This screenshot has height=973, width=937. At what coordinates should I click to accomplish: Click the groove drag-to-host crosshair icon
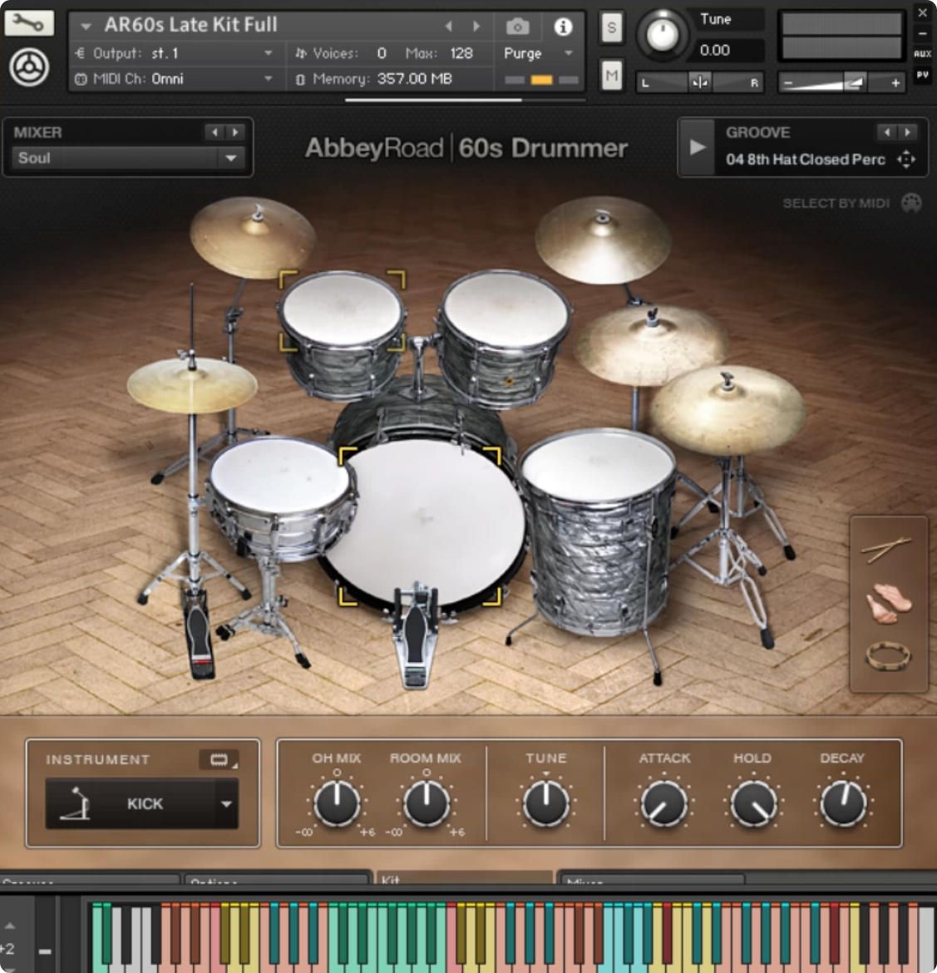pos(906,160)
